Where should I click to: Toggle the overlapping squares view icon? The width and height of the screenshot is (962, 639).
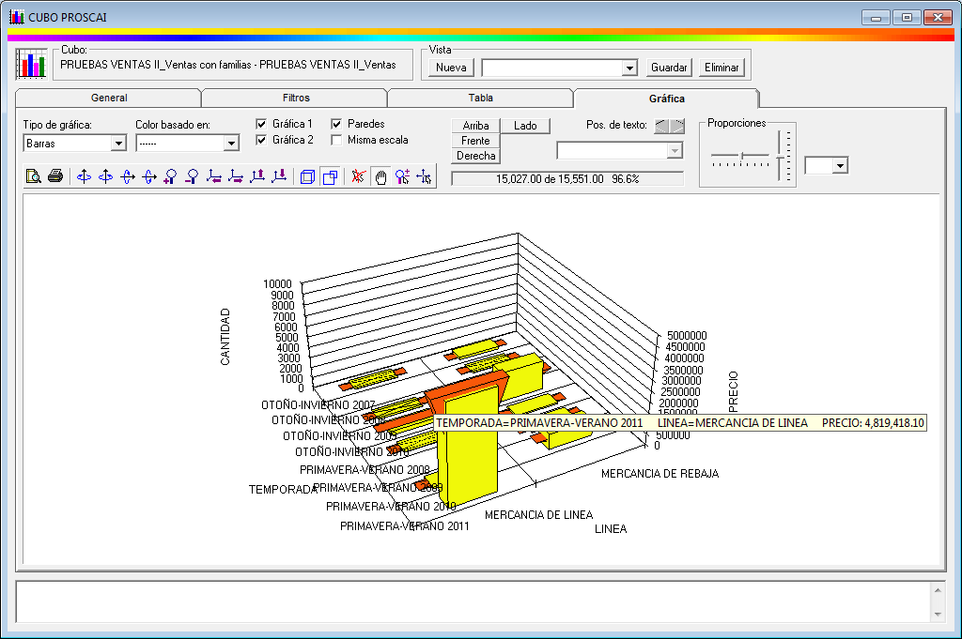330,177
